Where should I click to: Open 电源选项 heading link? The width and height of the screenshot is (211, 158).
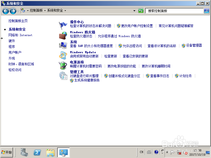click(77, 62)
